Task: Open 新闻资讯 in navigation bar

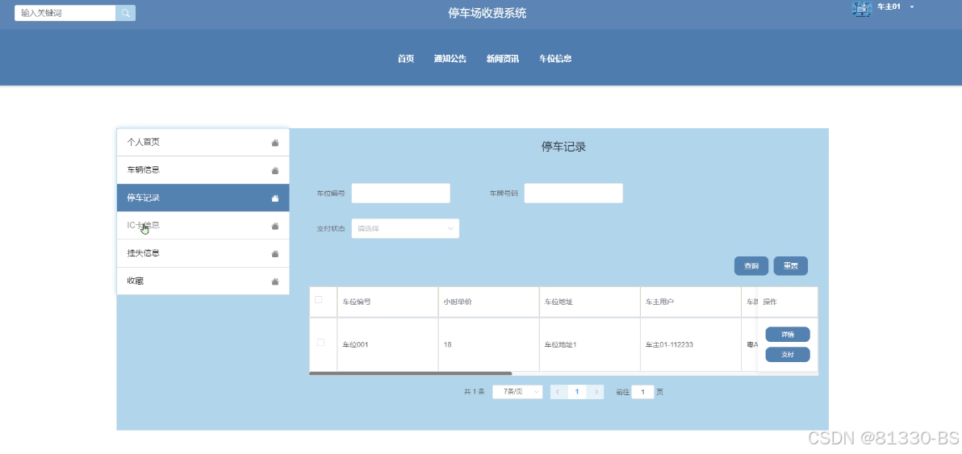Action: [503, 59]
